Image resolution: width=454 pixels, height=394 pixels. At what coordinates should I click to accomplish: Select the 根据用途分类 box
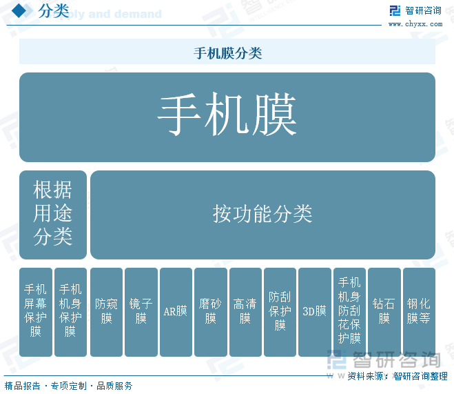point(53,215)
